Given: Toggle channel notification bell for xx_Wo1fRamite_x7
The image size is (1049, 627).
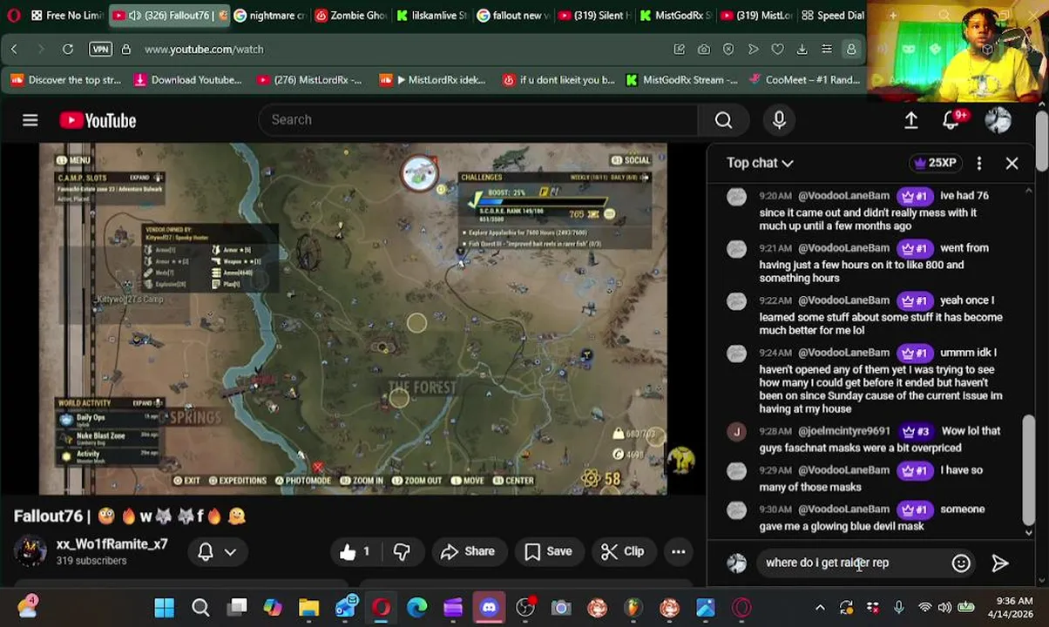Looking at the screenshot, I should click(x=206, y=551).
